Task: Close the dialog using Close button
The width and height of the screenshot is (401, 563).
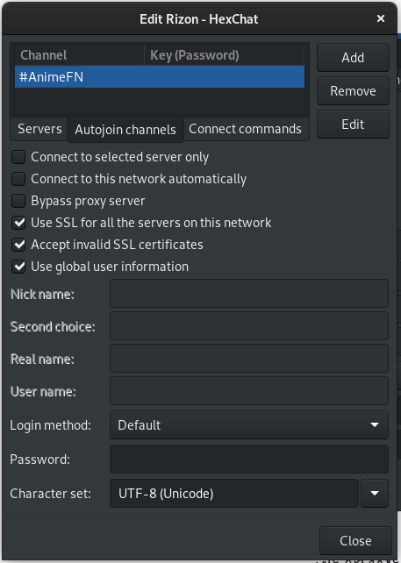Action: [355, 541]
